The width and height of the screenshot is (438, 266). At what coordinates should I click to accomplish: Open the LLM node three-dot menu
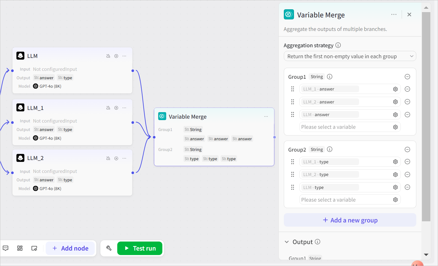point(124,56)
